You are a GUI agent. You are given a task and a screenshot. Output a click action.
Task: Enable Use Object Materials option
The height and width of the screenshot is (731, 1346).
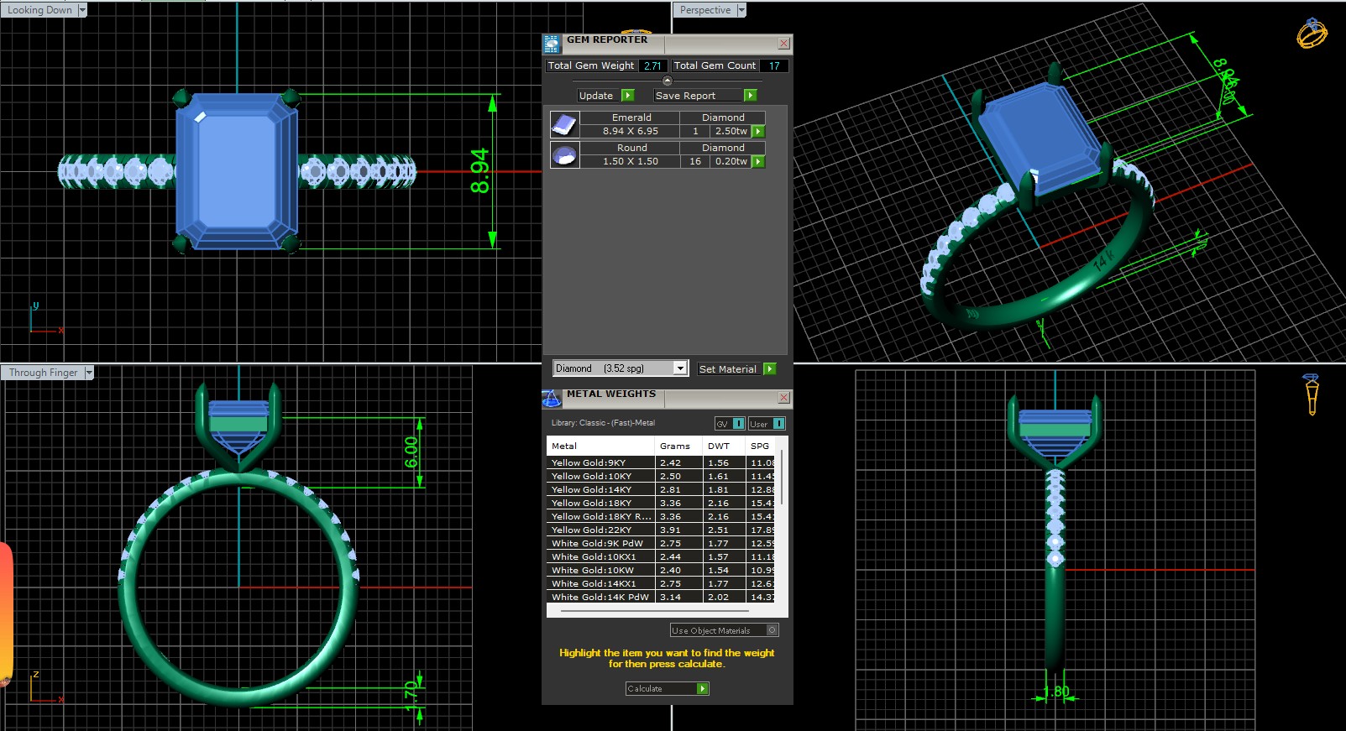[x=773, y=630]
